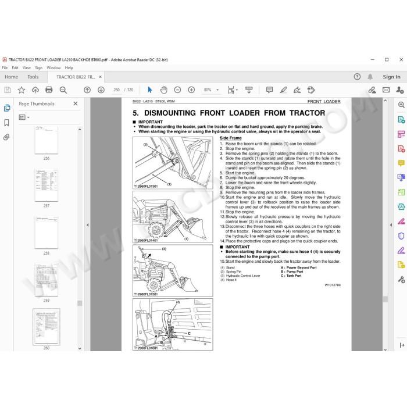
Task: Share a link to the file
Action: 372,90
